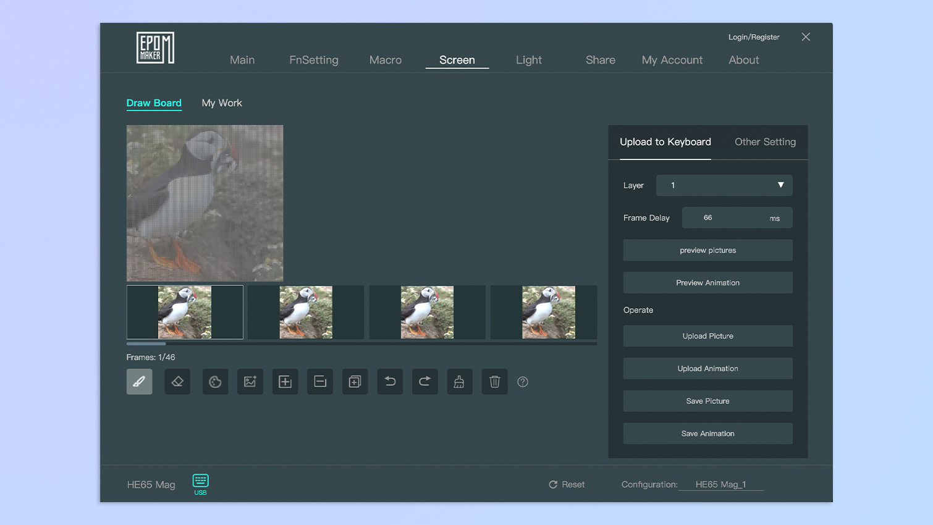This screenshot has height=525, width=933.
Task: Open the color palette tool
Action: click(215, 382)
